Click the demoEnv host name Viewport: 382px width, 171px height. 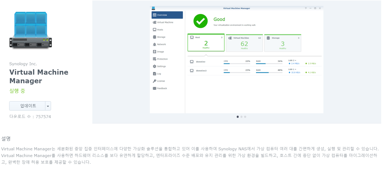[201, 62]
